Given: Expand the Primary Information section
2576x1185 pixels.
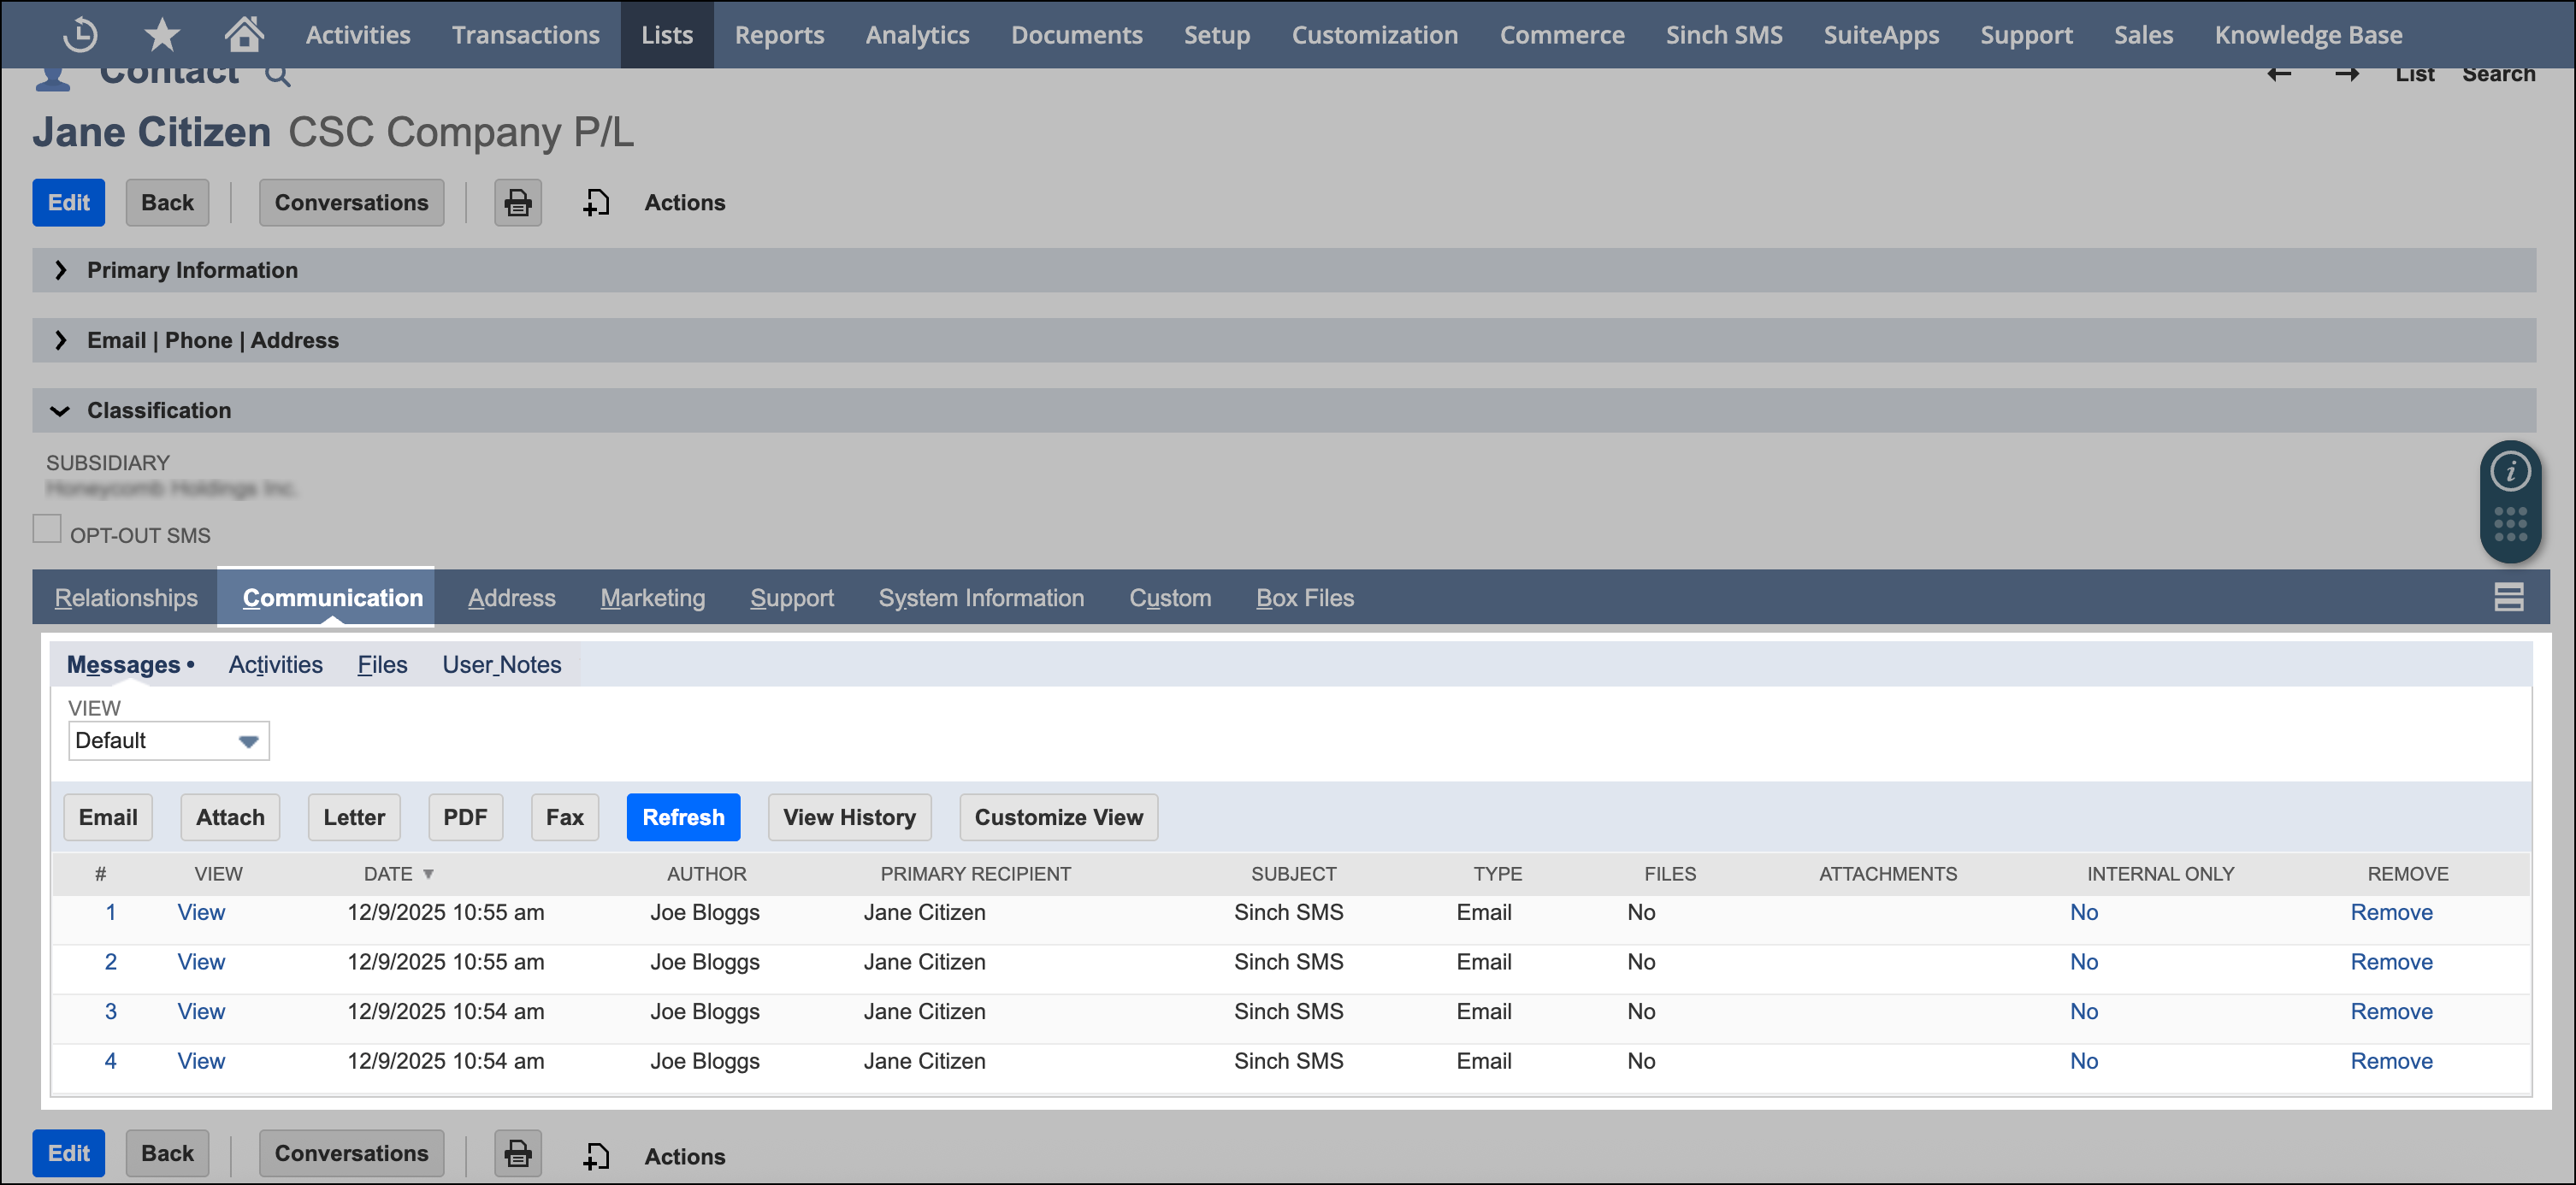Looking at the screenshot, I should (x=1284, y=270).
